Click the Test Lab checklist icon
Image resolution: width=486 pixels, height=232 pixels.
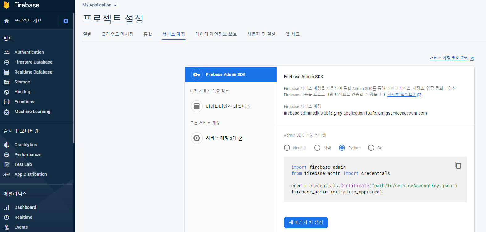(6, 165)
